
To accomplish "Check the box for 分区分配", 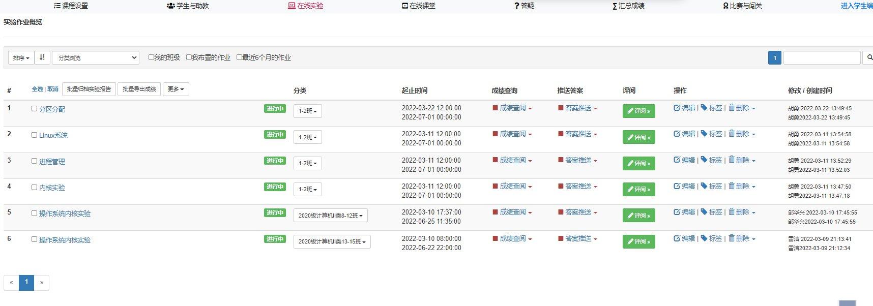I will [34, 109].
